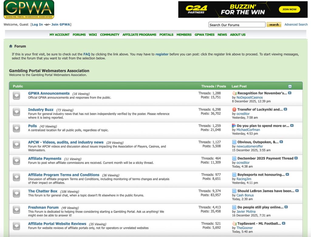Click the forum icon beside The Chatter Box
311x237 pixels.
coord(16,193)
